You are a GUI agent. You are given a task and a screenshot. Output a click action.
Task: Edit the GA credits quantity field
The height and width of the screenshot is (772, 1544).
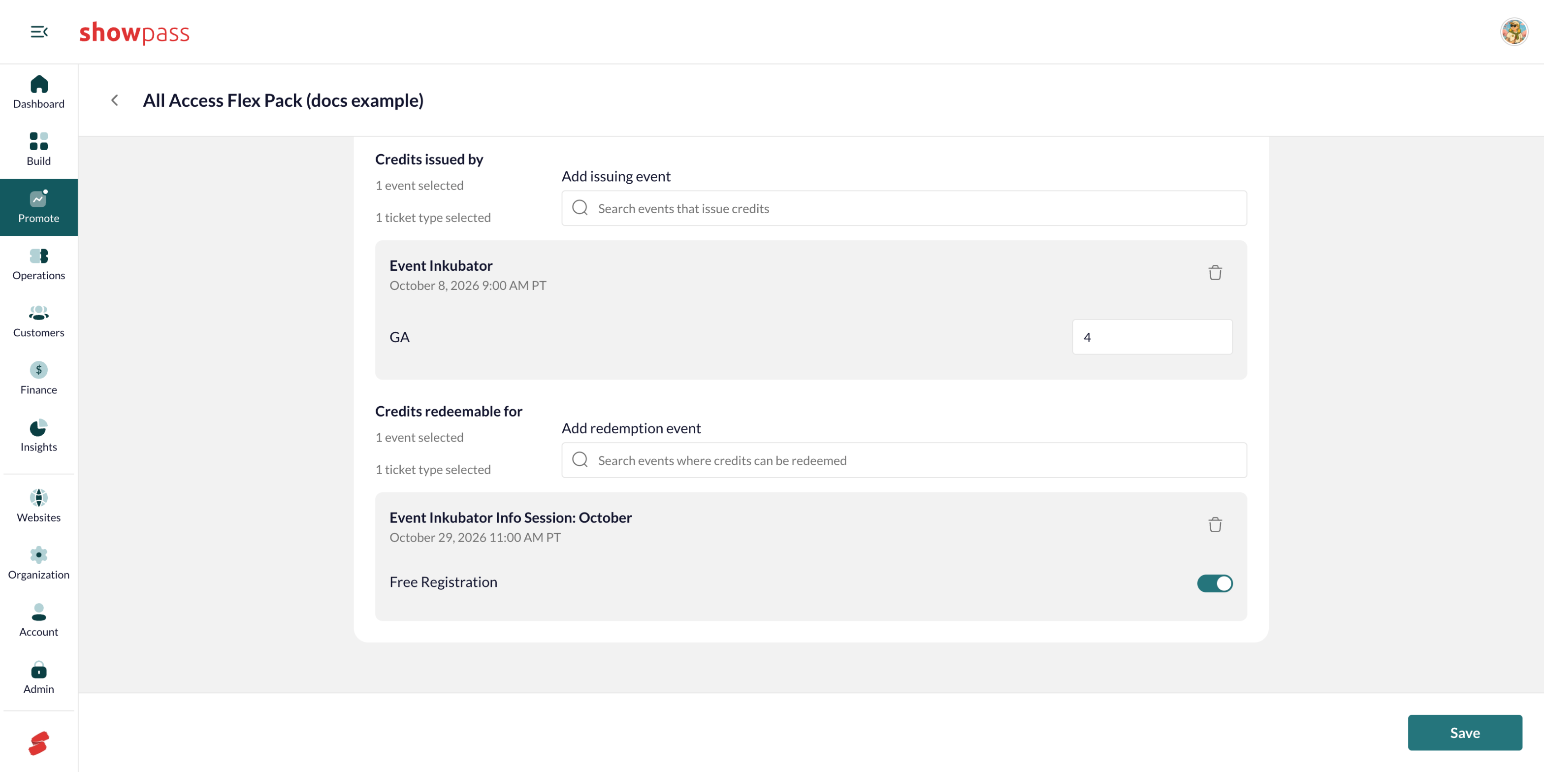[1152, 337]
